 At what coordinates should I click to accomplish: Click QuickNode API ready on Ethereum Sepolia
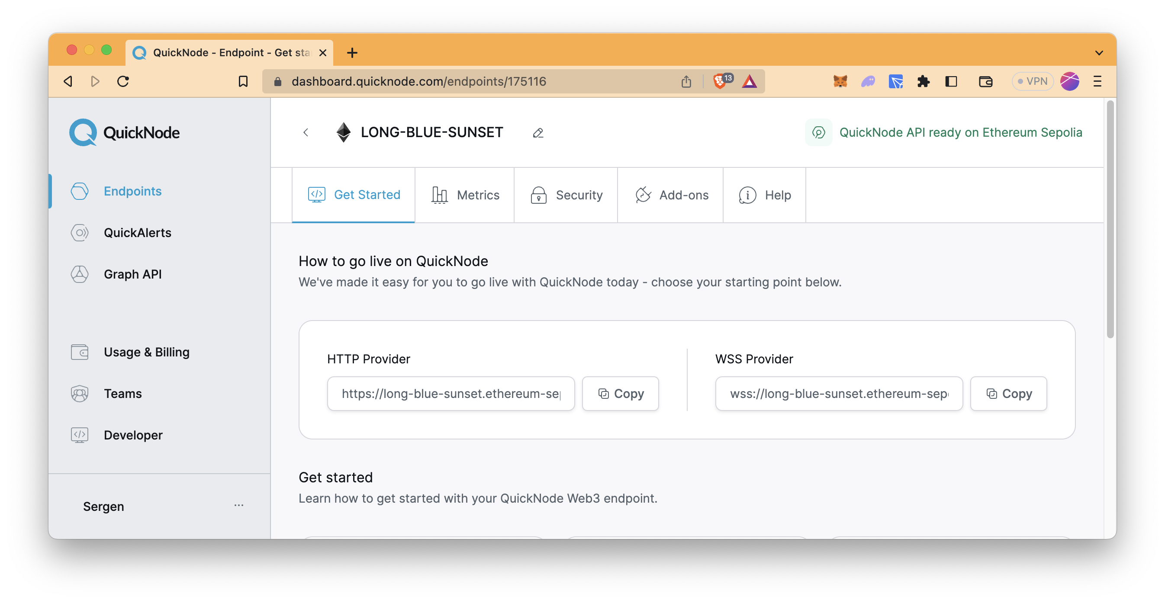(x=961, y=132)
